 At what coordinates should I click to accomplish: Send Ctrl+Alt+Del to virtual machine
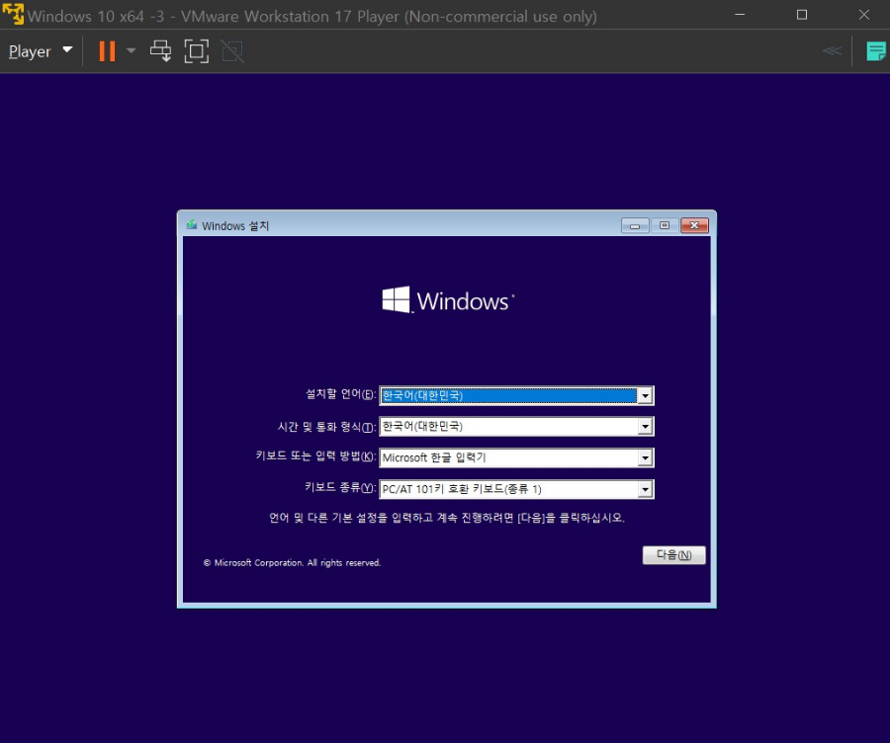coord(160,51)
